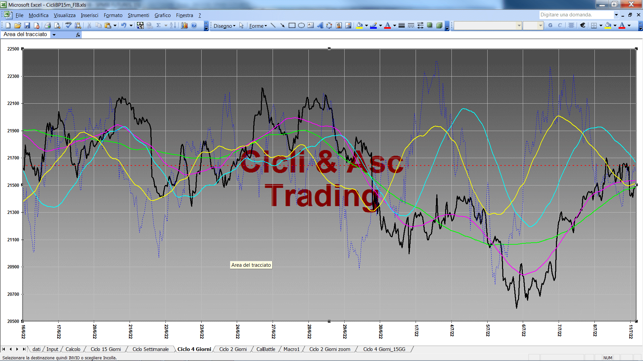Select the Arrow drawing tool
Viewport: 643px width, 361px height.
coord(283,25)
